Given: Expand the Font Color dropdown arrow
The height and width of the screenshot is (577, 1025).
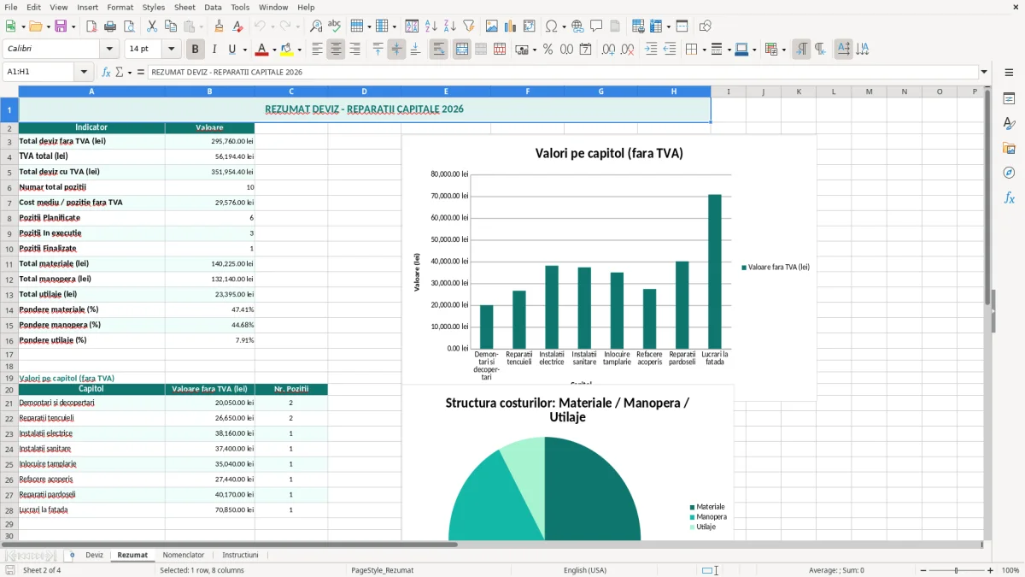Looking at the screenshot, I should point(274,50).
